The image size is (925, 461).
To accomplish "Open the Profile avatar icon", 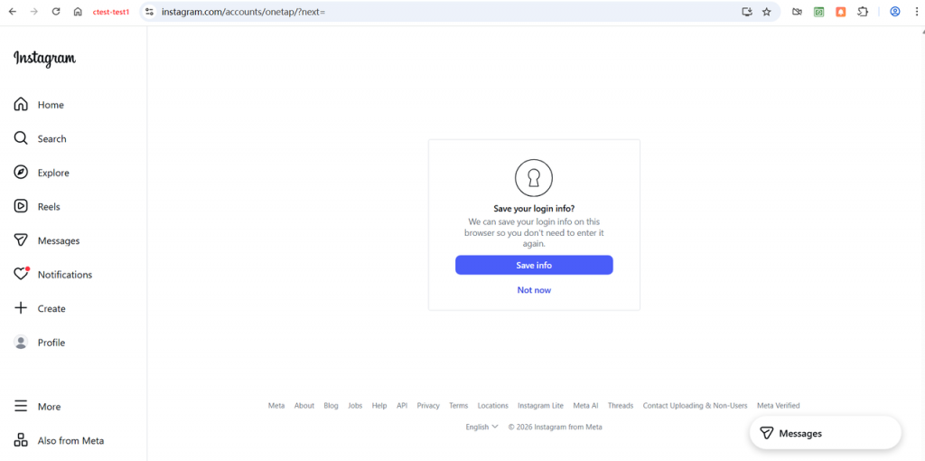I will 21,343.
